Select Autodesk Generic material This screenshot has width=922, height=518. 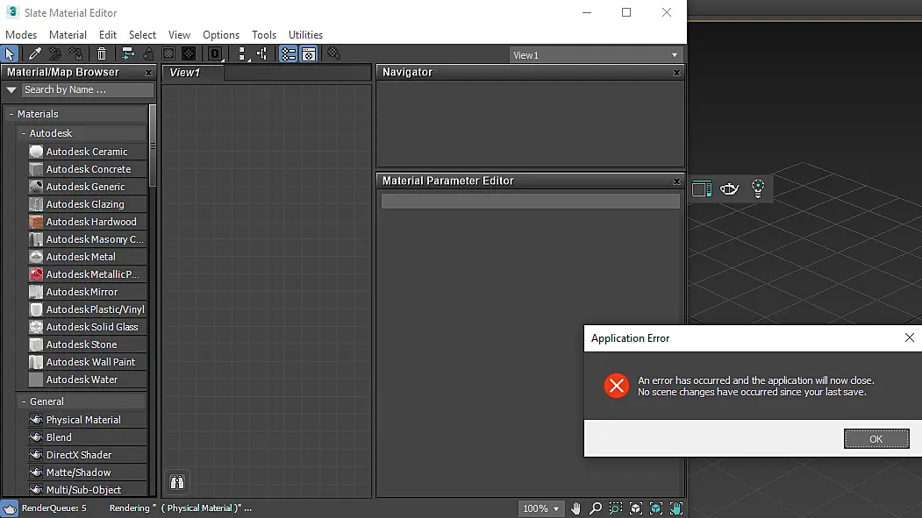[x=87, y=187]
